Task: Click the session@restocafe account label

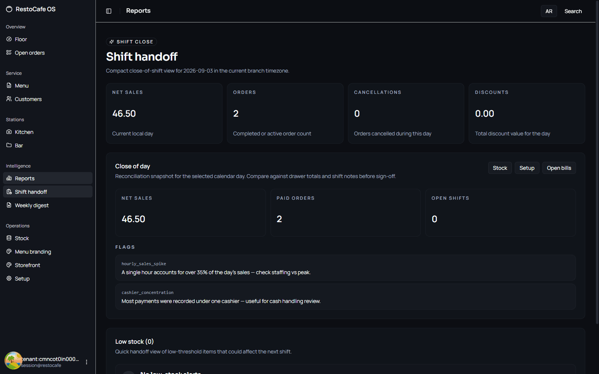Action: [41, 365]
